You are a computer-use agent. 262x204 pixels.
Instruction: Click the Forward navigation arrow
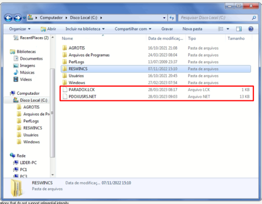click(18, 18)
